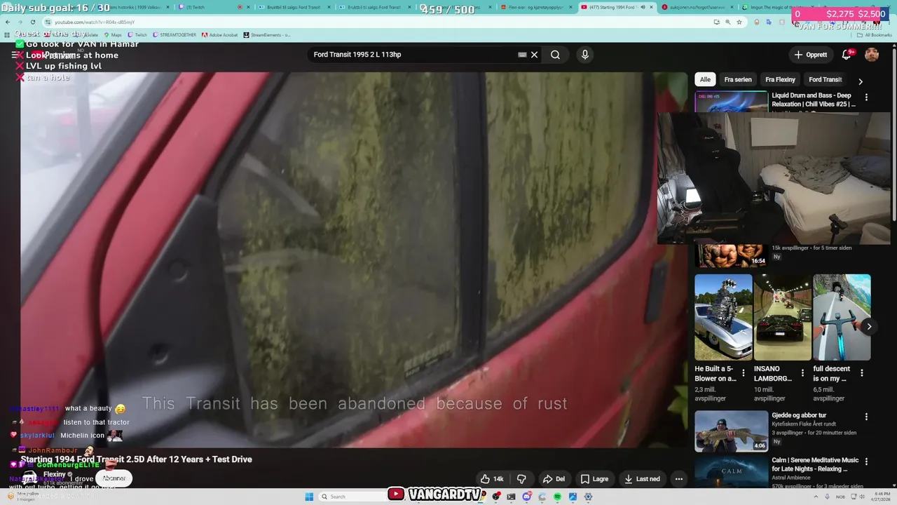The width and height of the screenshot is (897, 505).
Task: Open options for Gjedde og abbor tur
Action: [x=866, y=417]
